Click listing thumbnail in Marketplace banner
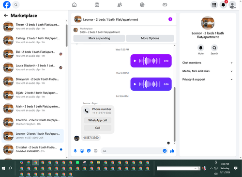This screenshot has width=242, height=177. [x=76, y=30]
